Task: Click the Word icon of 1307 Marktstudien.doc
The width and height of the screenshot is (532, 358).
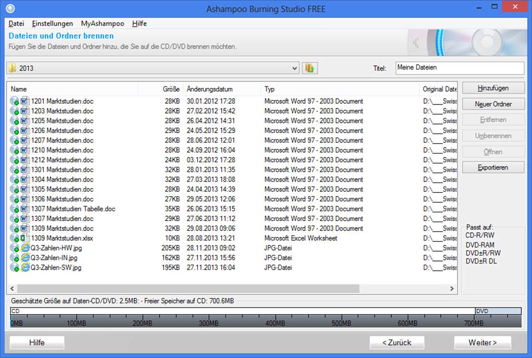Action: [25, 219]
